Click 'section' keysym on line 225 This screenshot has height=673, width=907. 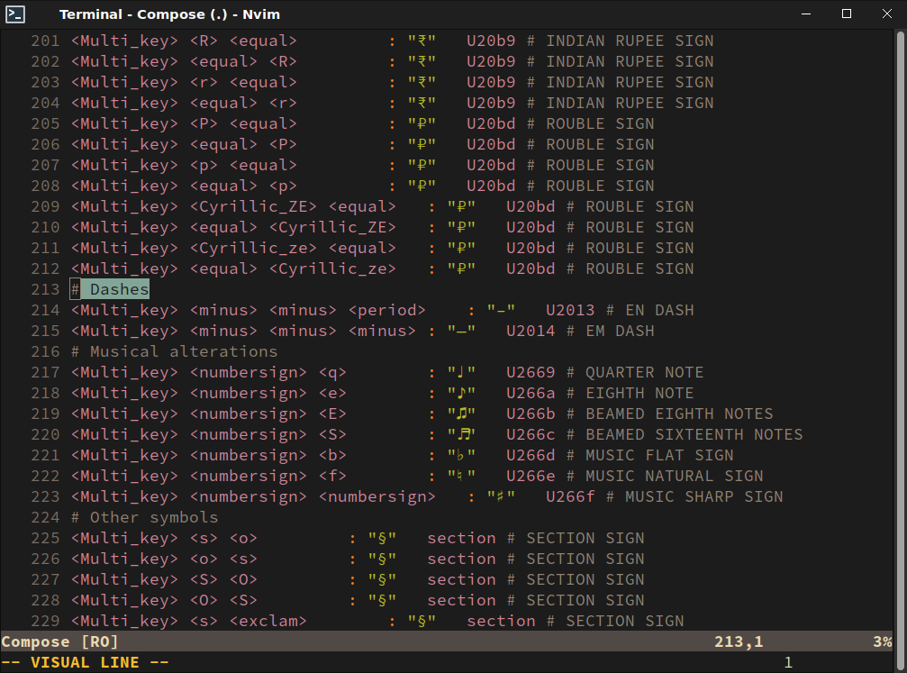(461, 539)
